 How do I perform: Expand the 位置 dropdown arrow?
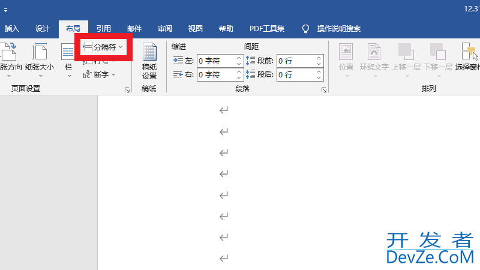coord(347,76)
